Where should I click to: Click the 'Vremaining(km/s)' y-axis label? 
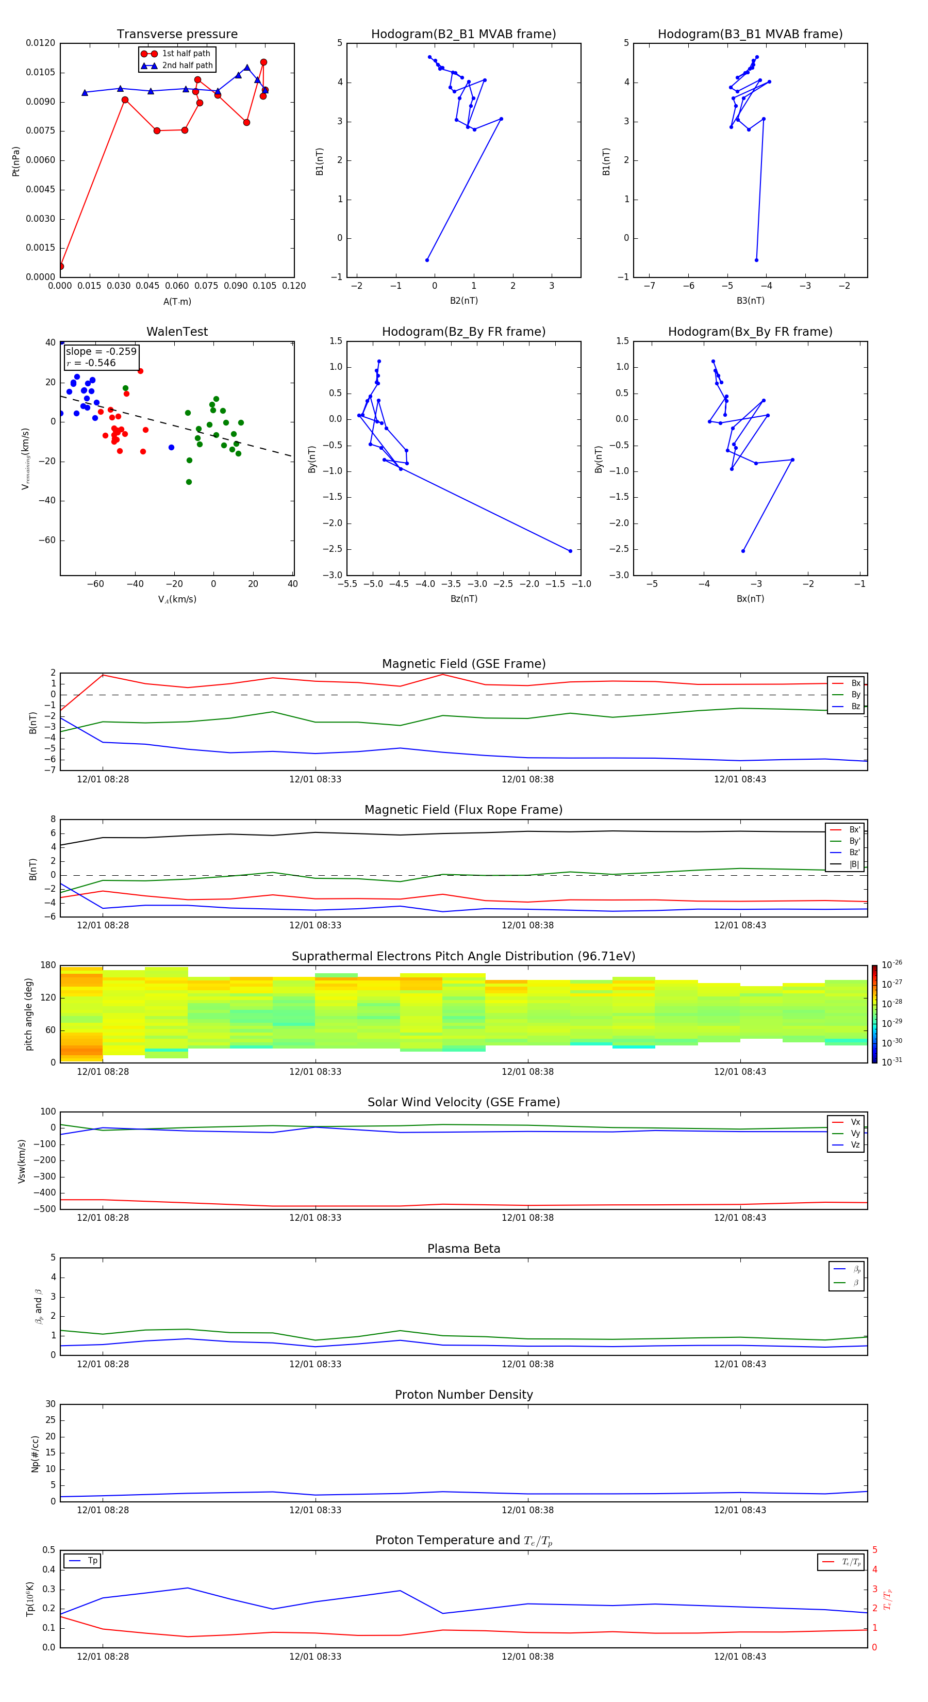click(25, 459)
